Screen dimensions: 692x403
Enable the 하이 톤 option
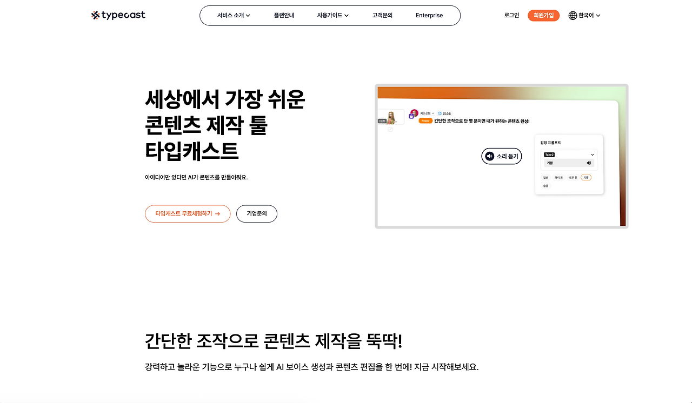pyautogui.click(x=558, y=177)
